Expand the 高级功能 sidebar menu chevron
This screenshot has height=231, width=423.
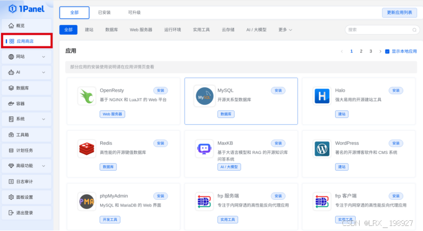point(44,166)
